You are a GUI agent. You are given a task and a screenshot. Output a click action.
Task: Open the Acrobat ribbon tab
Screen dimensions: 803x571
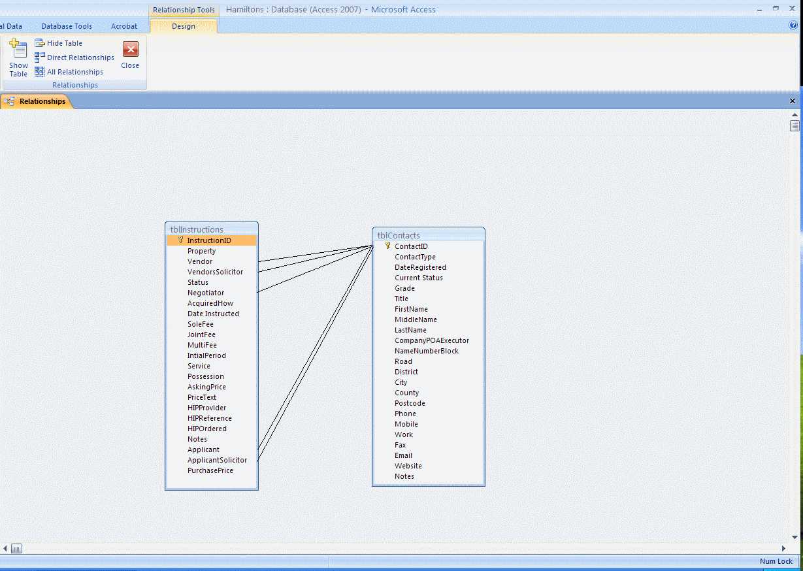124,26
